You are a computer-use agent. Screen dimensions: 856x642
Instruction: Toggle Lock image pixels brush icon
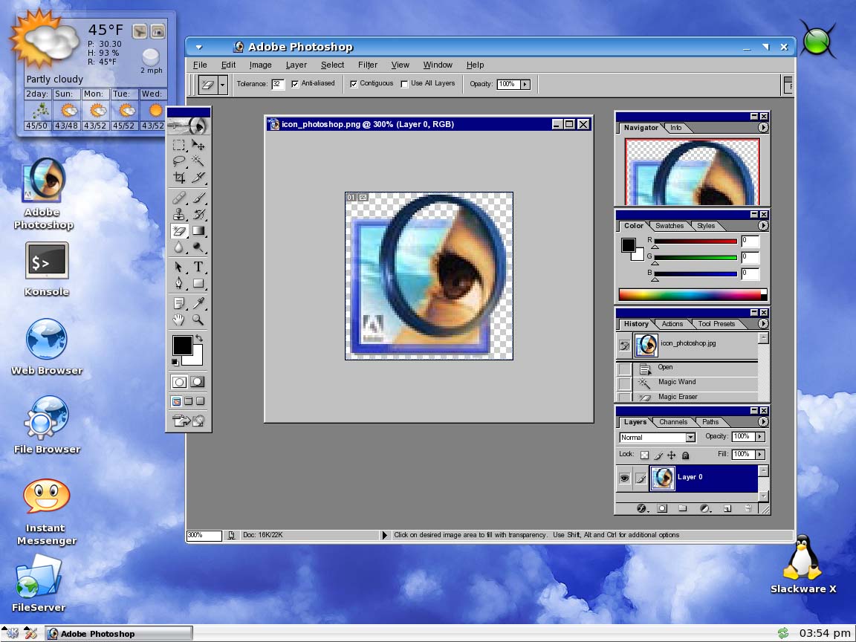[658, 455]
